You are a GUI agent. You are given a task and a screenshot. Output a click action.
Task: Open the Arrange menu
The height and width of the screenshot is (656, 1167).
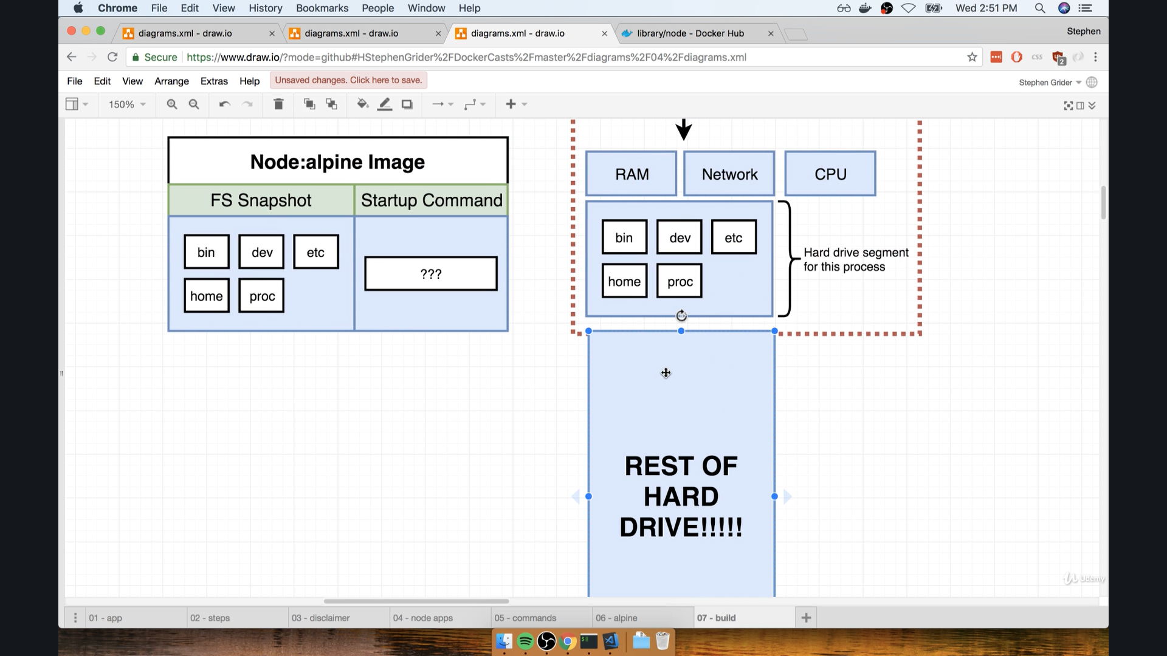click(171, 81)
